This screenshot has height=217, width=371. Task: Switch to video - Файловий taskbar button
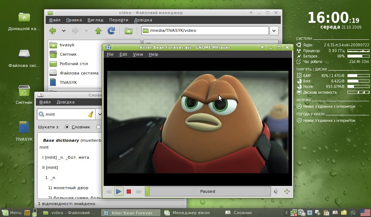click(x=69, y=213)
